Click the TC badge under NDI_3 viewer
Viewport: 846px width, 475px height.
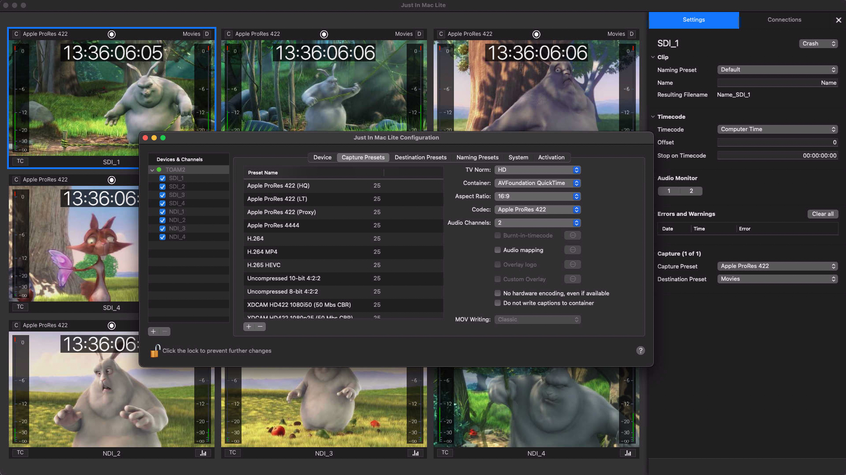coord(233,452)
